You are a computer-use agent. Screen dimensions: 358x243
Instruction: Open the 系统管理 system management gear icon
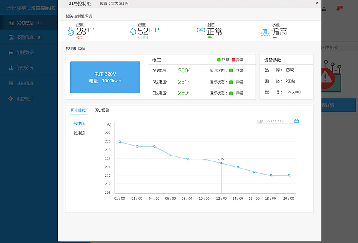click(11, 98)
